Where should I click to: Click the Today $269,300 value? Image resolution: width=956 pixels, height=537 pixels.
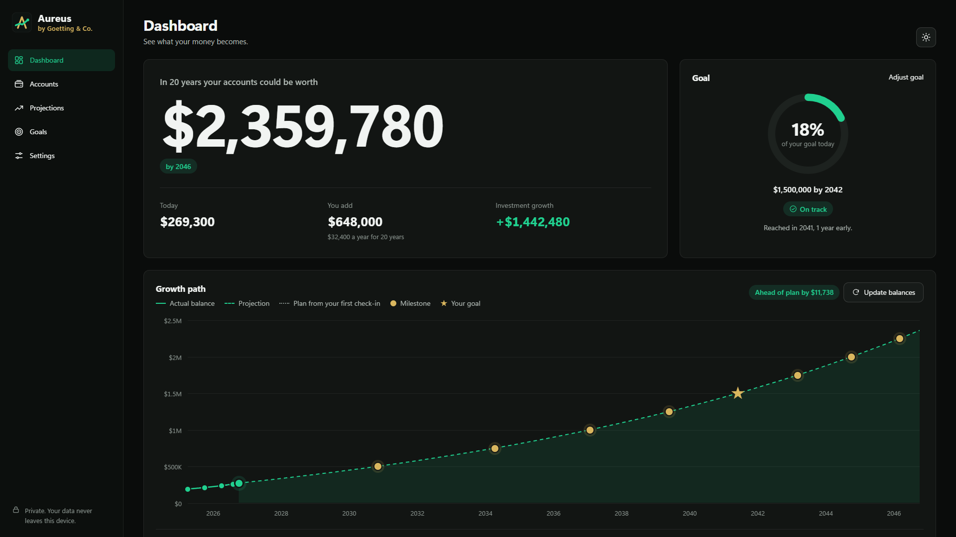pyautogui.click(x=187, y=222)
